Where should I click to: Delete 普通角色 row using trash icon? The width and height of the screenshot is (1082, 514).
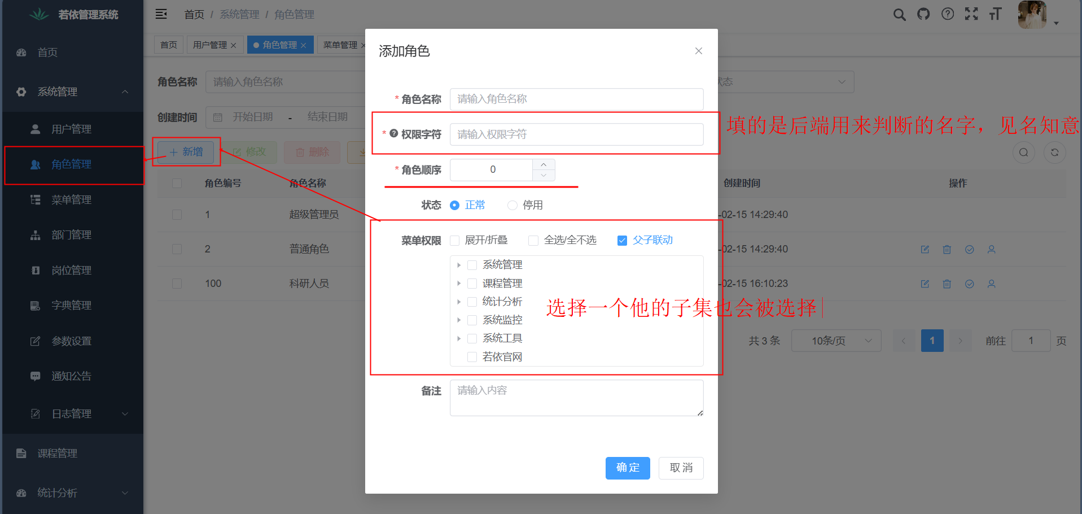[x=947, y=249]
